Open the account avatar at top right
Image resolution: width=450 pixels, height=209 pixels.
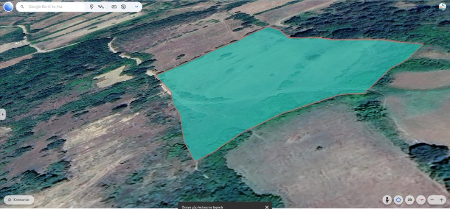click(442, 7)
